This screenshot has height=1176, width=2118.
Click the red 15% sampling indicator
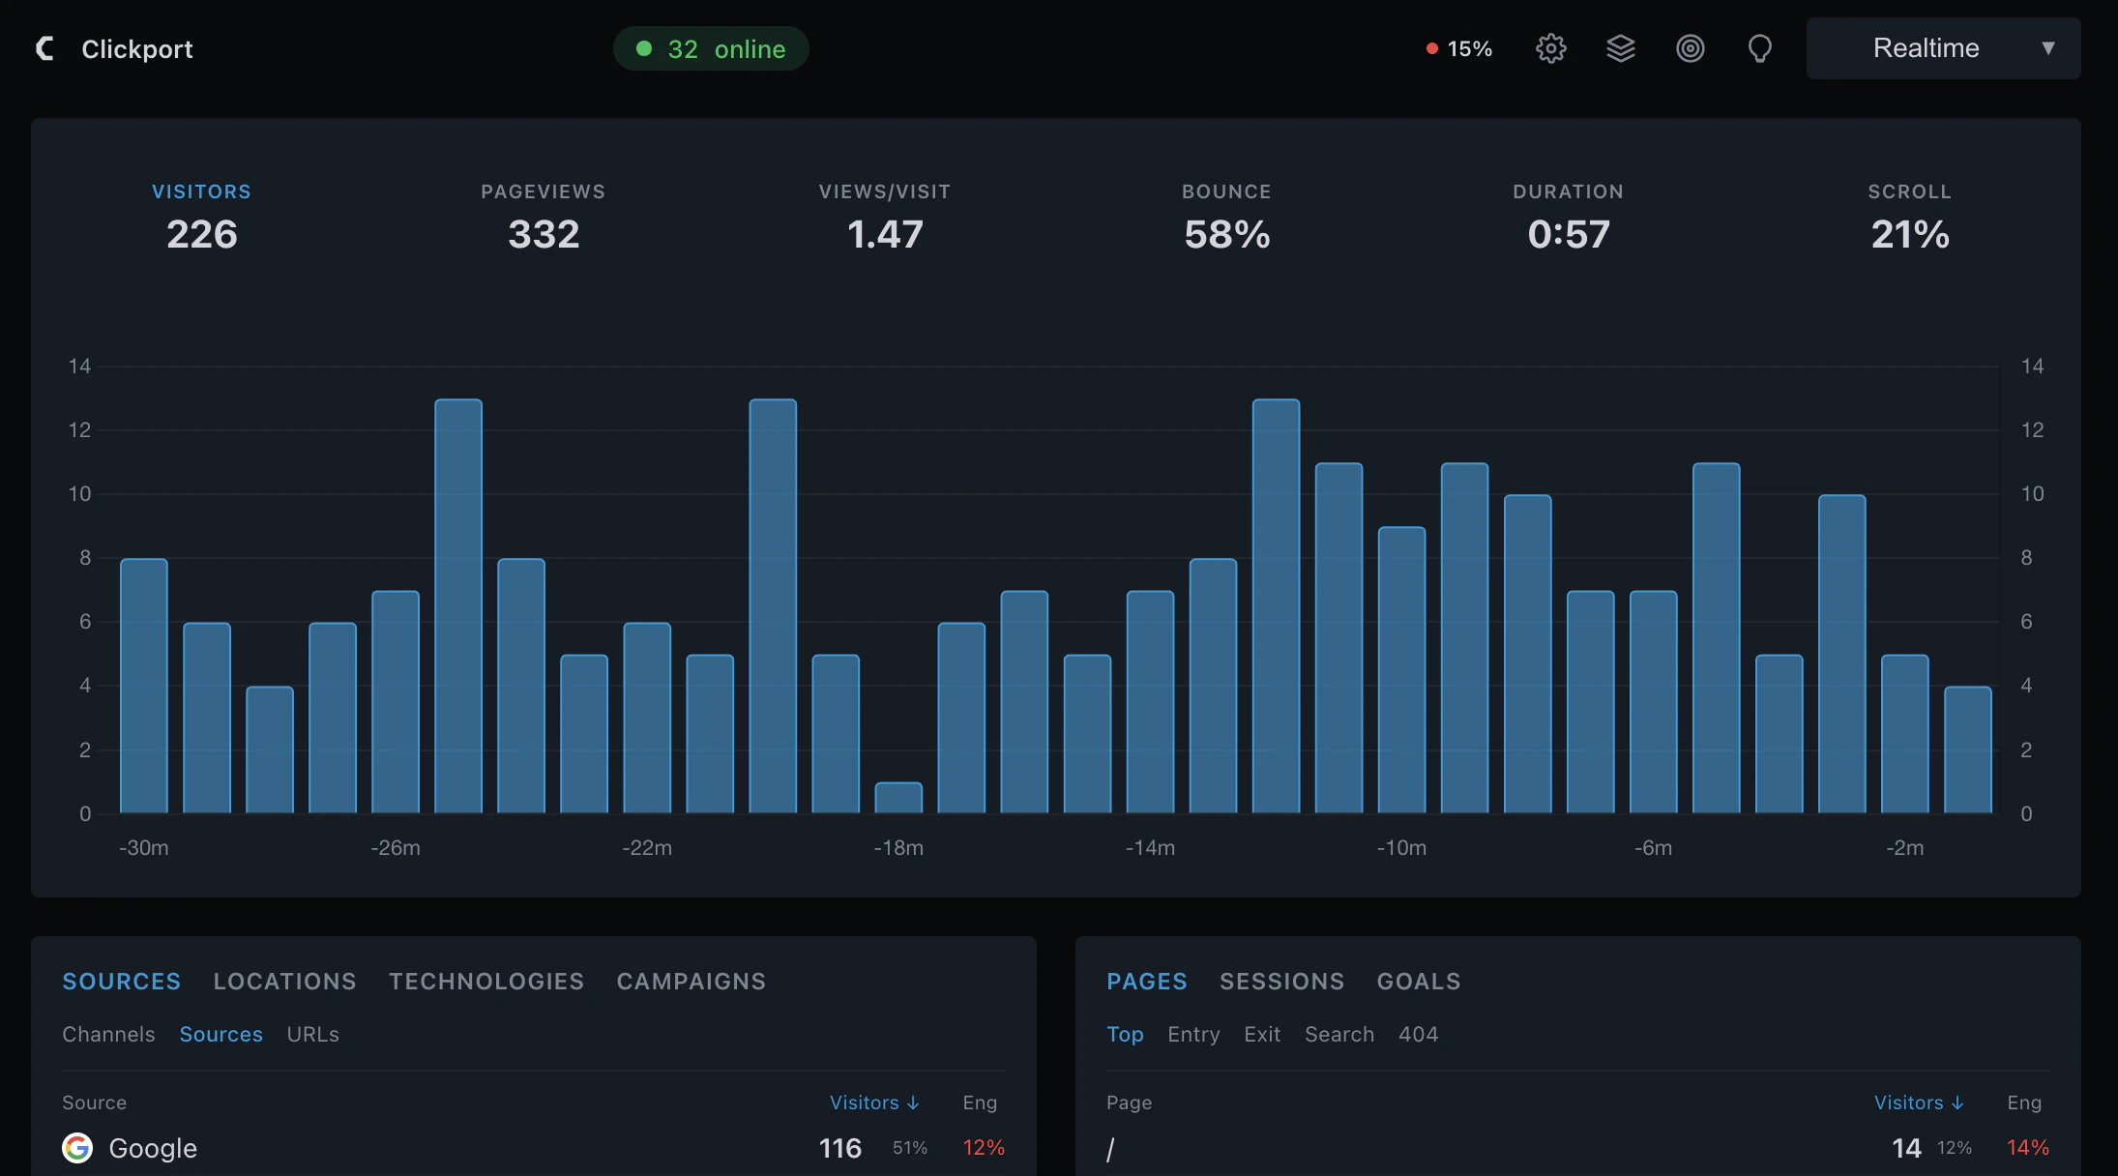coord(1457,48)
